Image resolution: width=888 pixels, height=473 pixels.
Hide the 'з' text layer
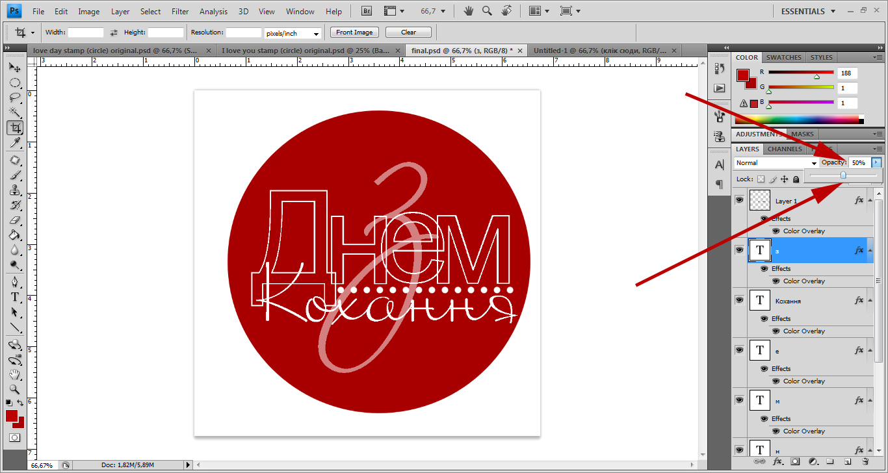(739, 249)
